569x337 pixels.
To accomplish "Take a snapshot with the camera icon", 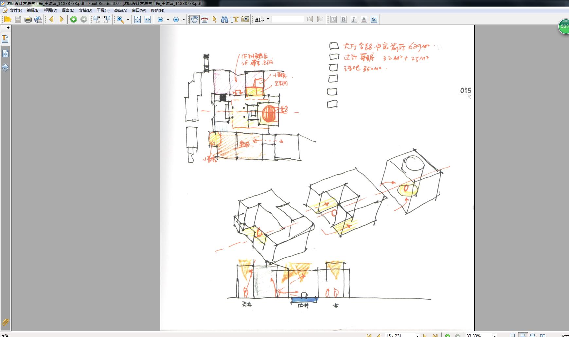I will pyautogui.click(x=245, y=19).
